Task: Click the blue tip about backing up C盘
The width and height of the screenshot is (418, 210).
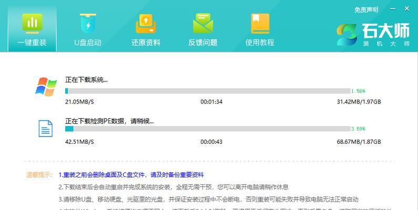Action: tap(131, 175)
